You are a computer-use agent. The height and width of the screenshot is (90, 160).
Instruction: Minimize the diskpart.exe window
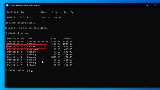tap(147, 6)
